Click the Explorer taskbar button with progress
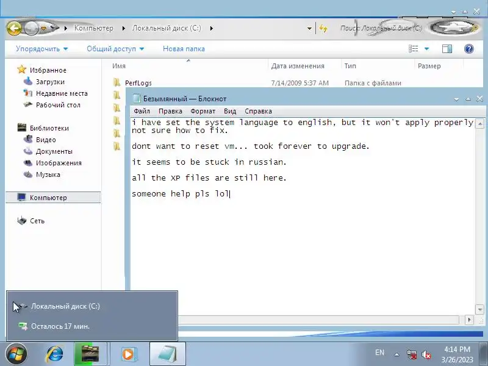The height and width of the screenshot is (366, 488). click(90, 354)
